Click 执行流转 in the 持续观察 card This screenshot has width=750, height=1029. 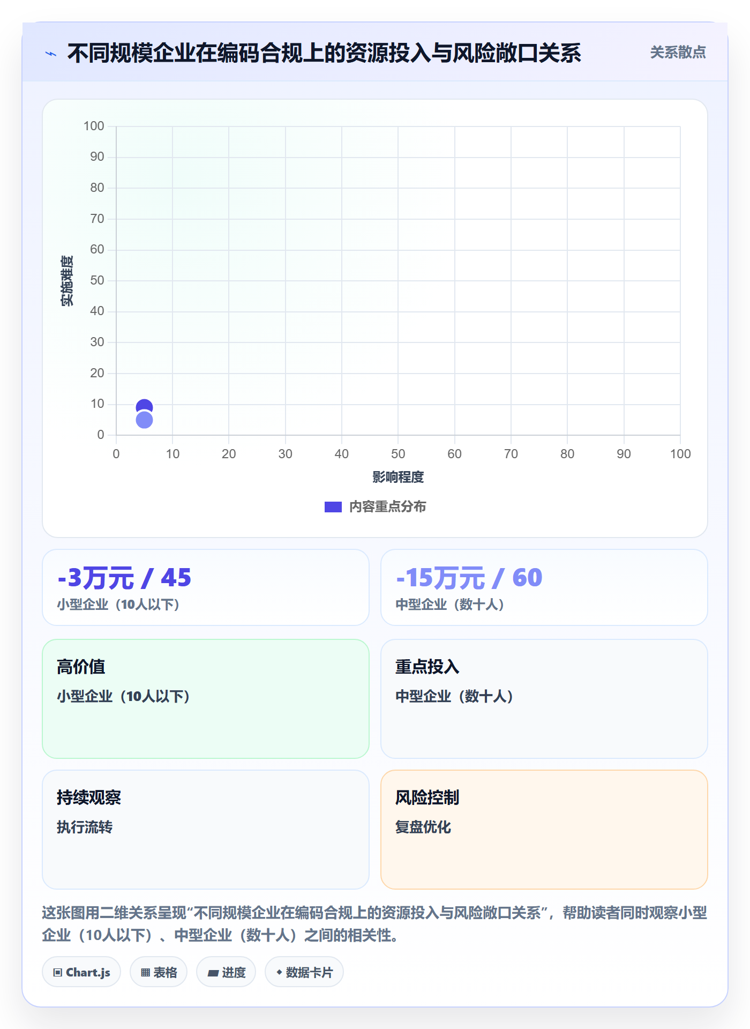pyautogui.click(x=85, y=827)
